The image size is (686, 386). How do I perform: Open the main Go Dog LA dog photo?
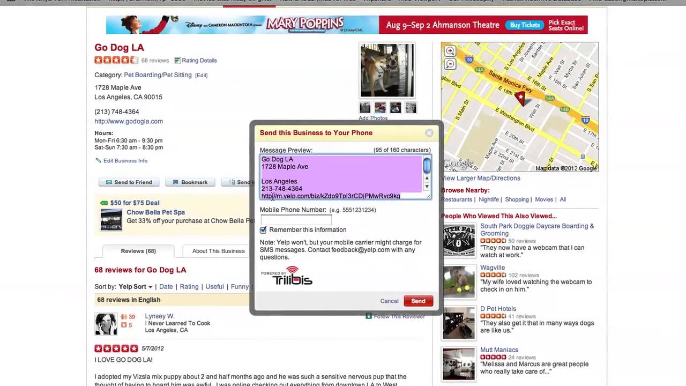387,70
